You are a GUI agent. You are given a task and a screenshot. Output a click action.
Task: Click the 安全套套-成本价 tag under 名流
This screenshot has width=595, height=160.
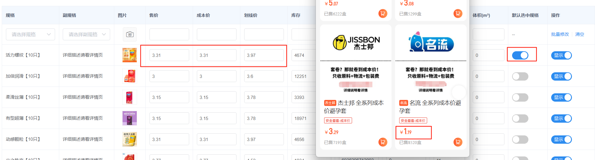[x=413, y=121]
